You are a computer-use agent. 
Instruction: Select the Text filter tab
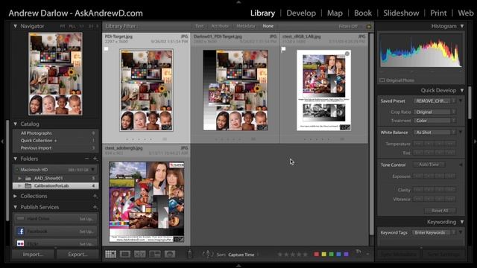(200, 26)
